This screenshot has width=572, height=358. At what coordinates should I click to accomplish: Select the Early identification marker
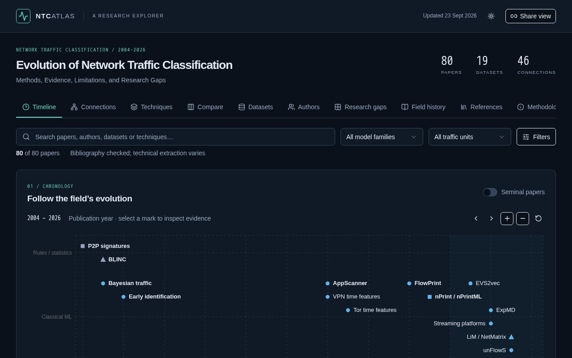click(x=123, y=297)
